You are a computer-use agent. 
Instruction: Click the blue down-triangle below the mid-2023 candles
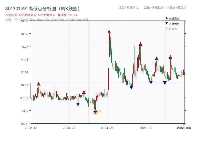(x=78, y=104)
